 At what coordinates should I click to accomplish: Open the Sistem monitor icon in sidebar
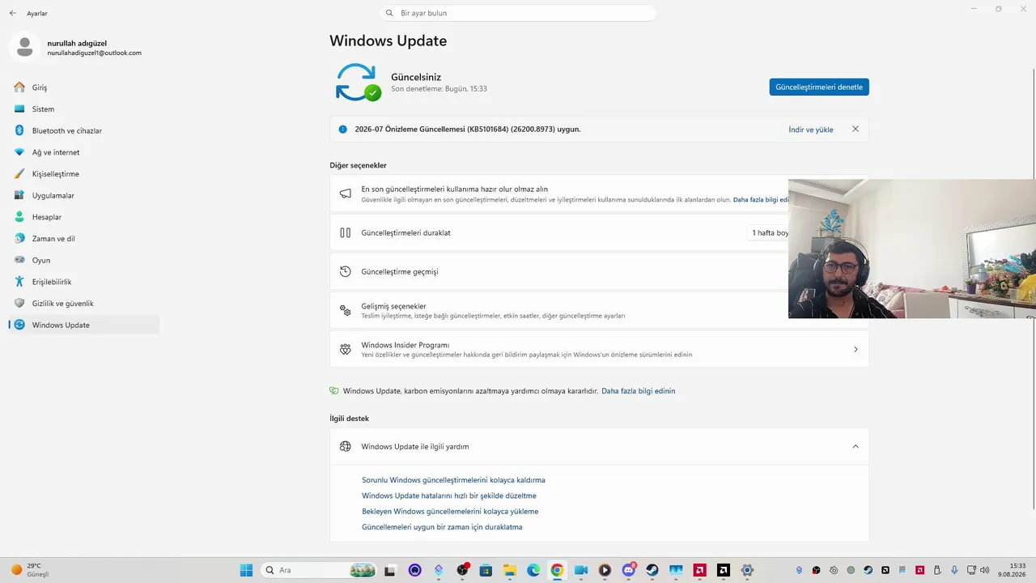coord(19,109)
